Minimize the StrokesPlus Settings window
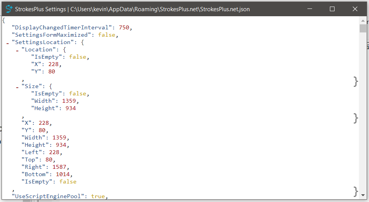 click(x=310, y=9)
